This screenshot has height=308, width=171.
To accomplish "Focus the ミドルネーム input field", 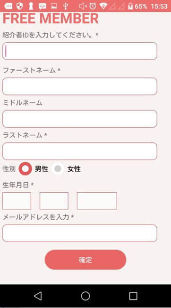I will click(80, 119).
